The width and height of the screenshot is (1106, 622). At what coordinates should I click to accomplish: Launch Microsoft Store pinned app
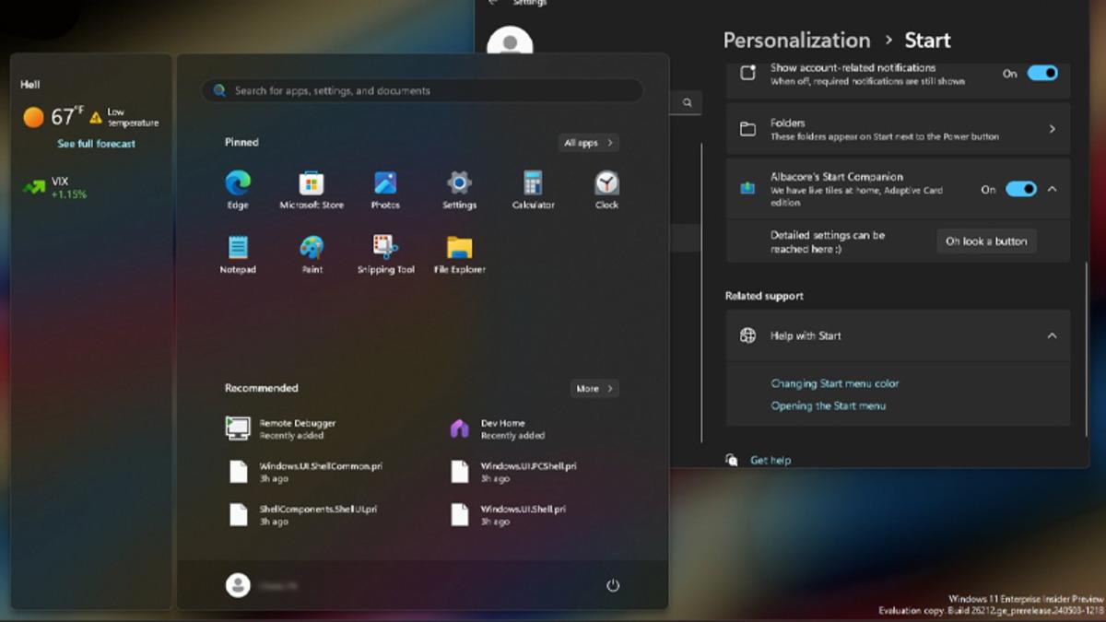tap(312, 183)
